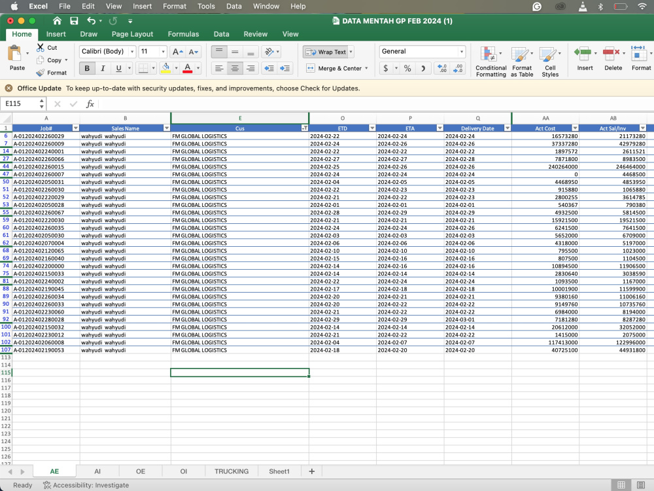Pick fill color yellow bucket
The image size is (654, 491).
click(x=165, y=68)
